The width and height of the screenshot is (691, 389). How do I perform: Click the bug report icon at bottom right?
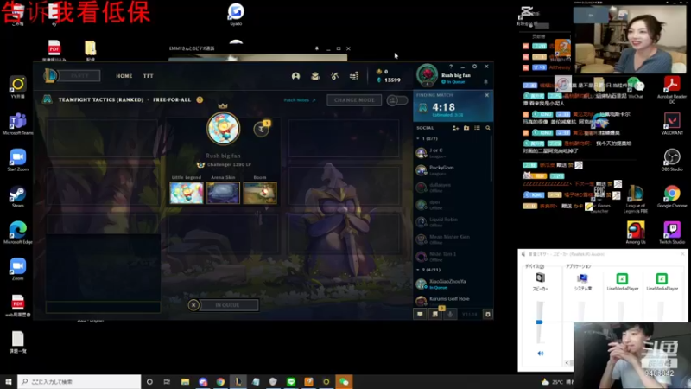[x=488, y=314]
